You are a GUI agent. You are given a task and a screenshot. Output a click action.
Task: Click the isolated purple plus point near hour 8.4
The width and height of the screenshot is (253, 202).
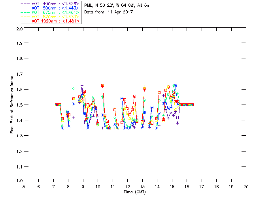pyautogui.click(x=74, y=118)
